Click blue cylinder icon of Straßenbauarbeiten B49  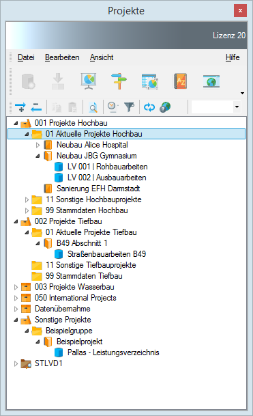(x=59, y=254)
